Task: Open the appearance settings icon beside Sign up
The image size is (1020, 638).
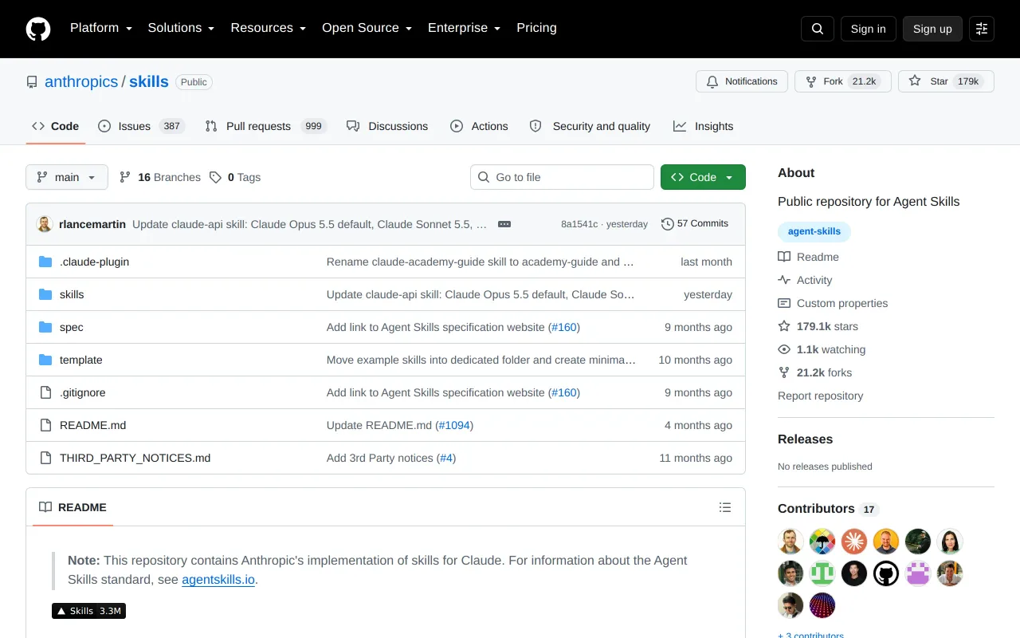Action: [x=982, y=29]
